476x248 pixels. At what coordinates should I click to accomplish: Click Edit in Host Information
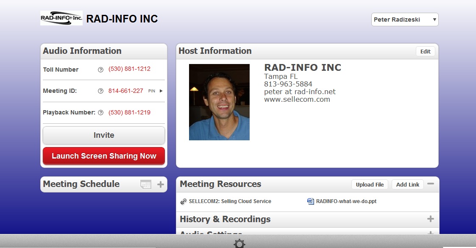(425, 51)
